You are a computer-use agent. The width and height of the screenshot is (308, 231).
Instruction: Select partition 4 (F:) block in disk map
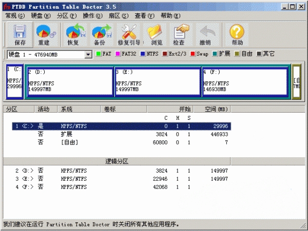pos(245,82)
